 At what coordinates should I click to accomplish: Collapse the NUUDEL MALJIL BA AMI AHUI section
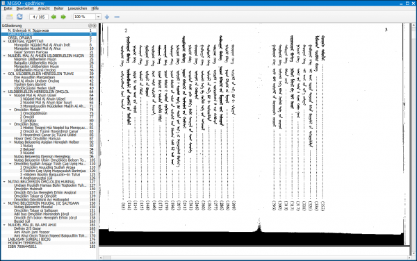coord(4,225)
